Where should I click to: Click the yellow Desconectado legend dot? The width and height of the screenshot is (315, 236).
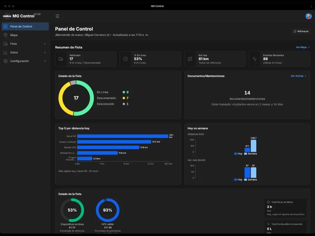coord(124,98)
